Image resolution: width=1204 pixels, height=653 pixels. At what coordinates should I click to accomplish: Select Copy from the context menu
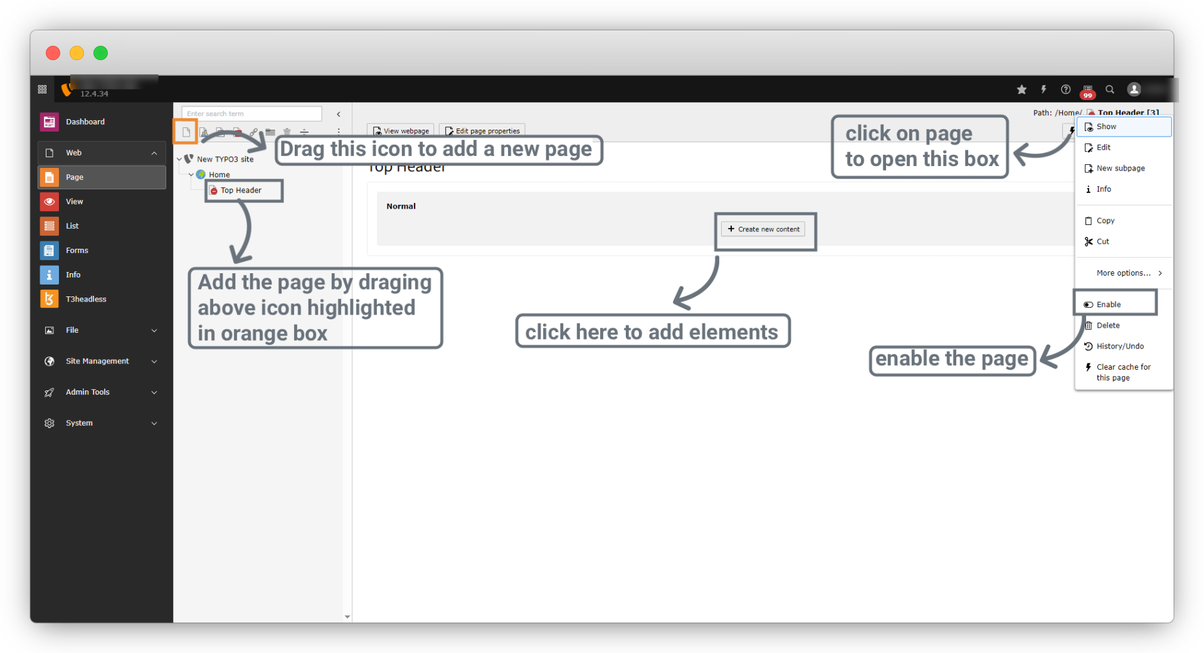[x=1105, y=221]
